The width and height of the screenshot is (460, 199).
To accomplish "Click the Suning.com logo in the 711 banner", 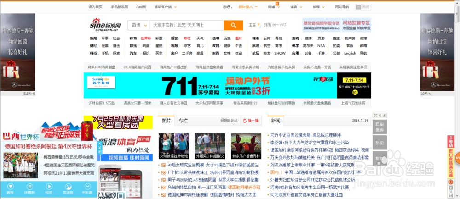I will point(100,83).
